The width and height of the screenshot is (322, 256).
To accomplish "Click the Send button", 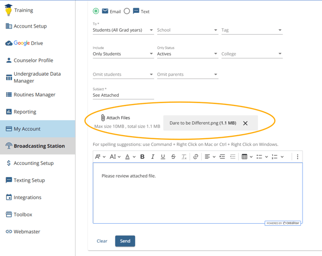I will 125,241.
